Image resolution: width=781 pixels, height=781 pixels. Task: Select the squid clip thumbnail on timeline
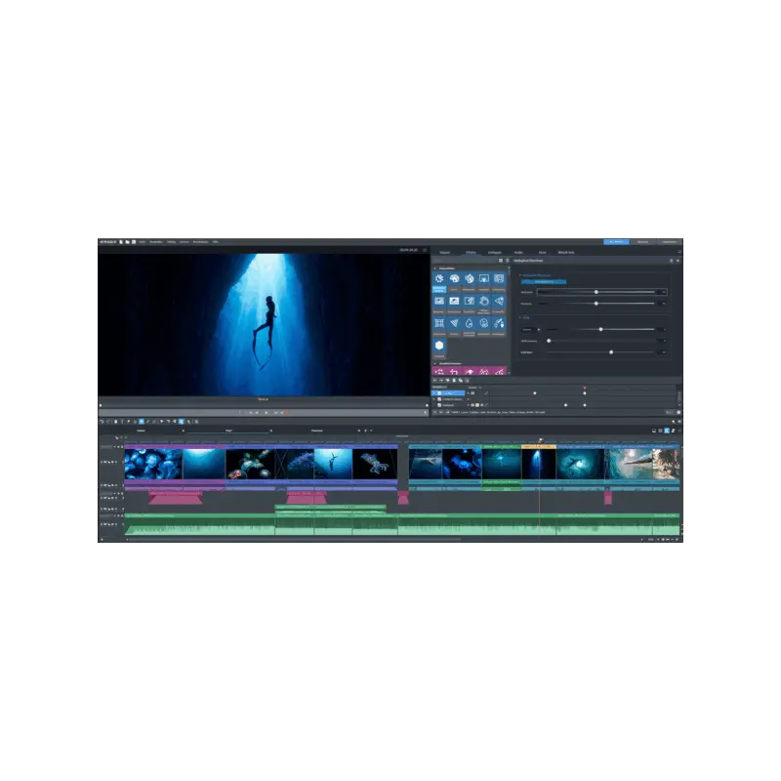click(375, 465)
